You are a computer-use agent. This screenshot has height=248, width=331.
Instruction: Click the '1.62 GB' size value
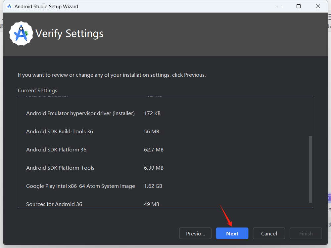pyautogui.click(x=153, y=186)
